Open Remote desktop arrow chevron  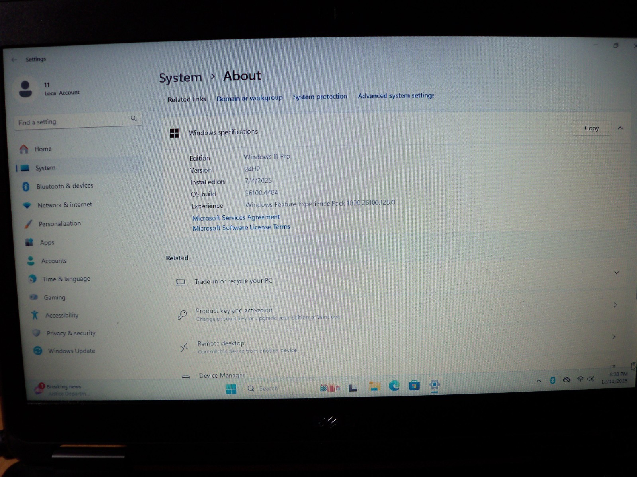(x=614, y=337)
